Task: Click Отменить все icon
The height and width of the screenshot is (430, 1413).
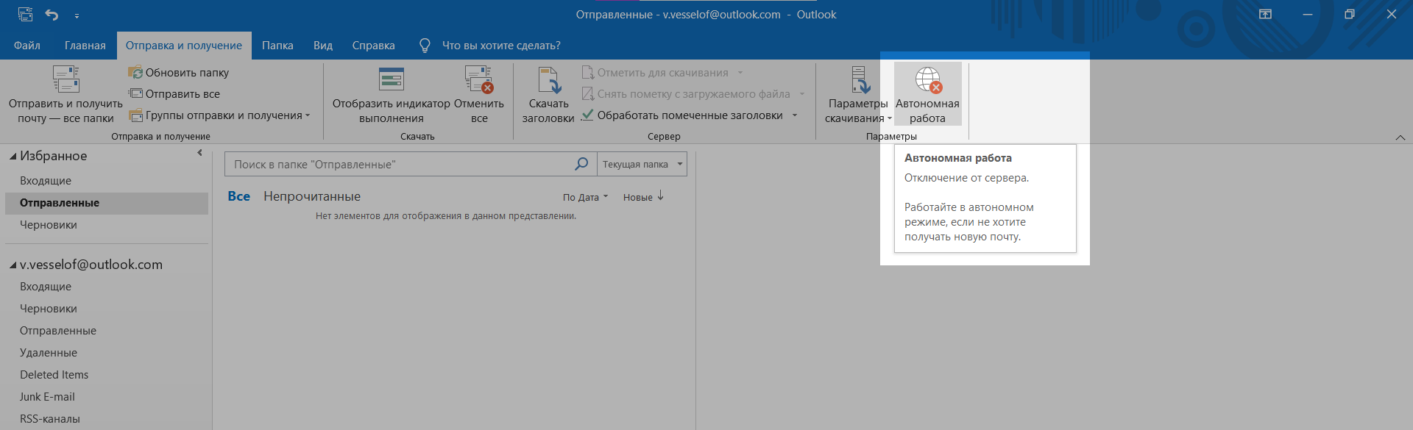Action: coord(478,79)
